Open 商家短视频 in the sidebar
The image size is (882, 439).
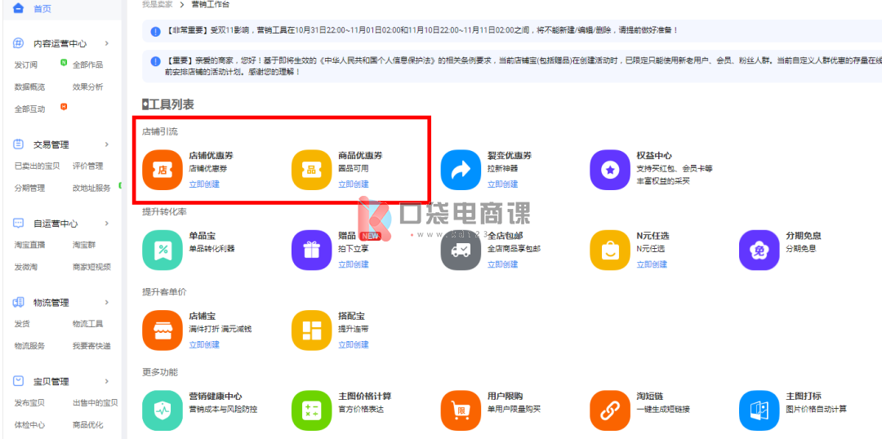91,267
